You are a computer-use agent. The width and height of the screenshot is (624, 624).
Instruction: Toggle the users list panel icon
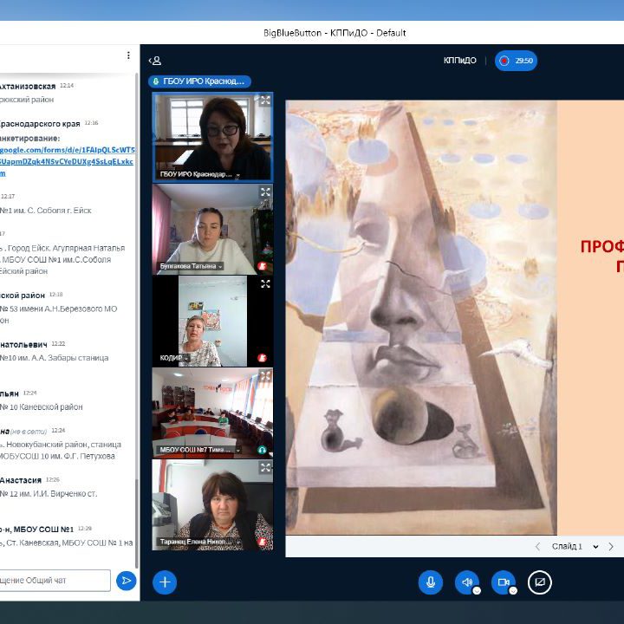pos(155,61)
